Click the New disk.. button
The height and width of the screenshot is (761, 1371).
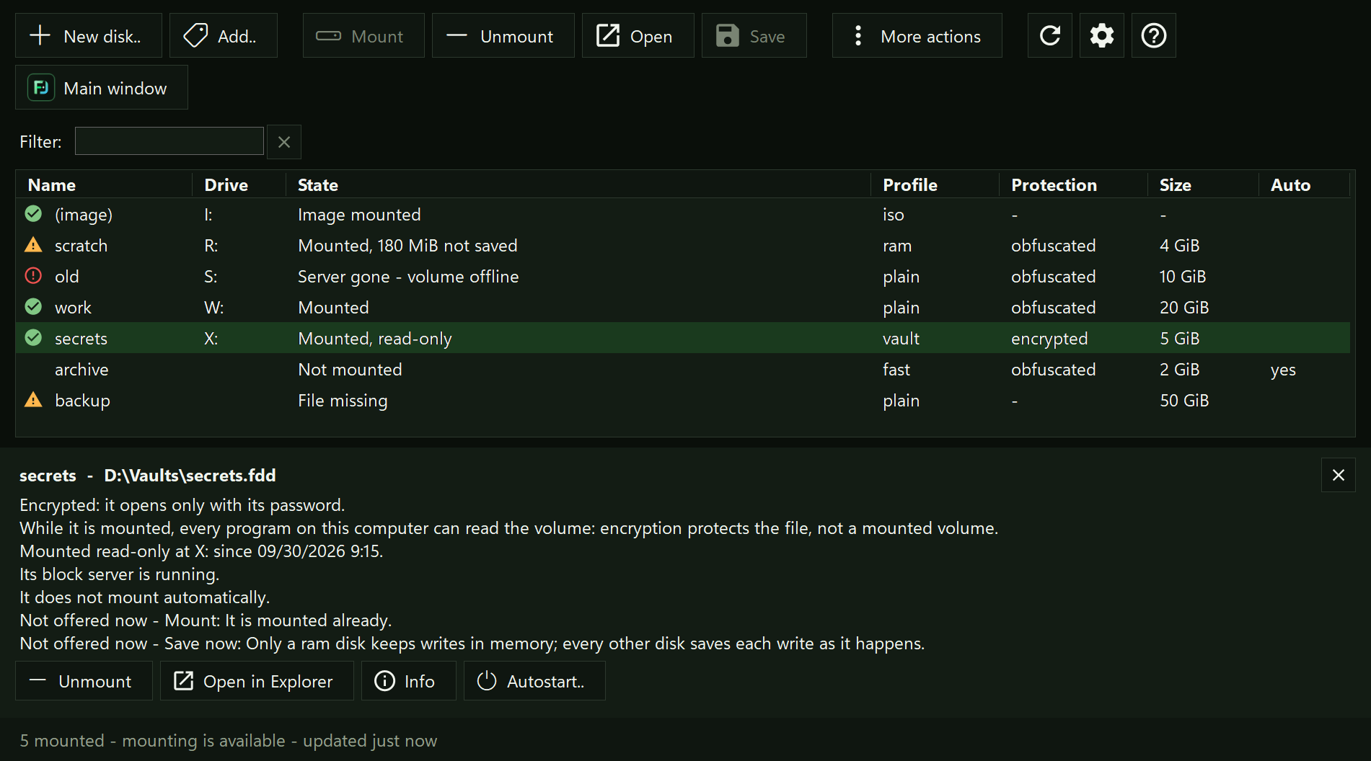[x=88, y=35]
